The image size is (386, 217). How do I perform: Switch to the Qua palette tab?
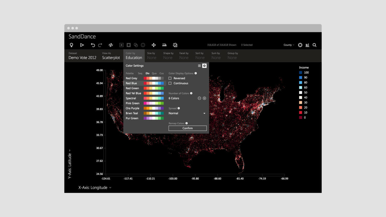coord(154,73)
